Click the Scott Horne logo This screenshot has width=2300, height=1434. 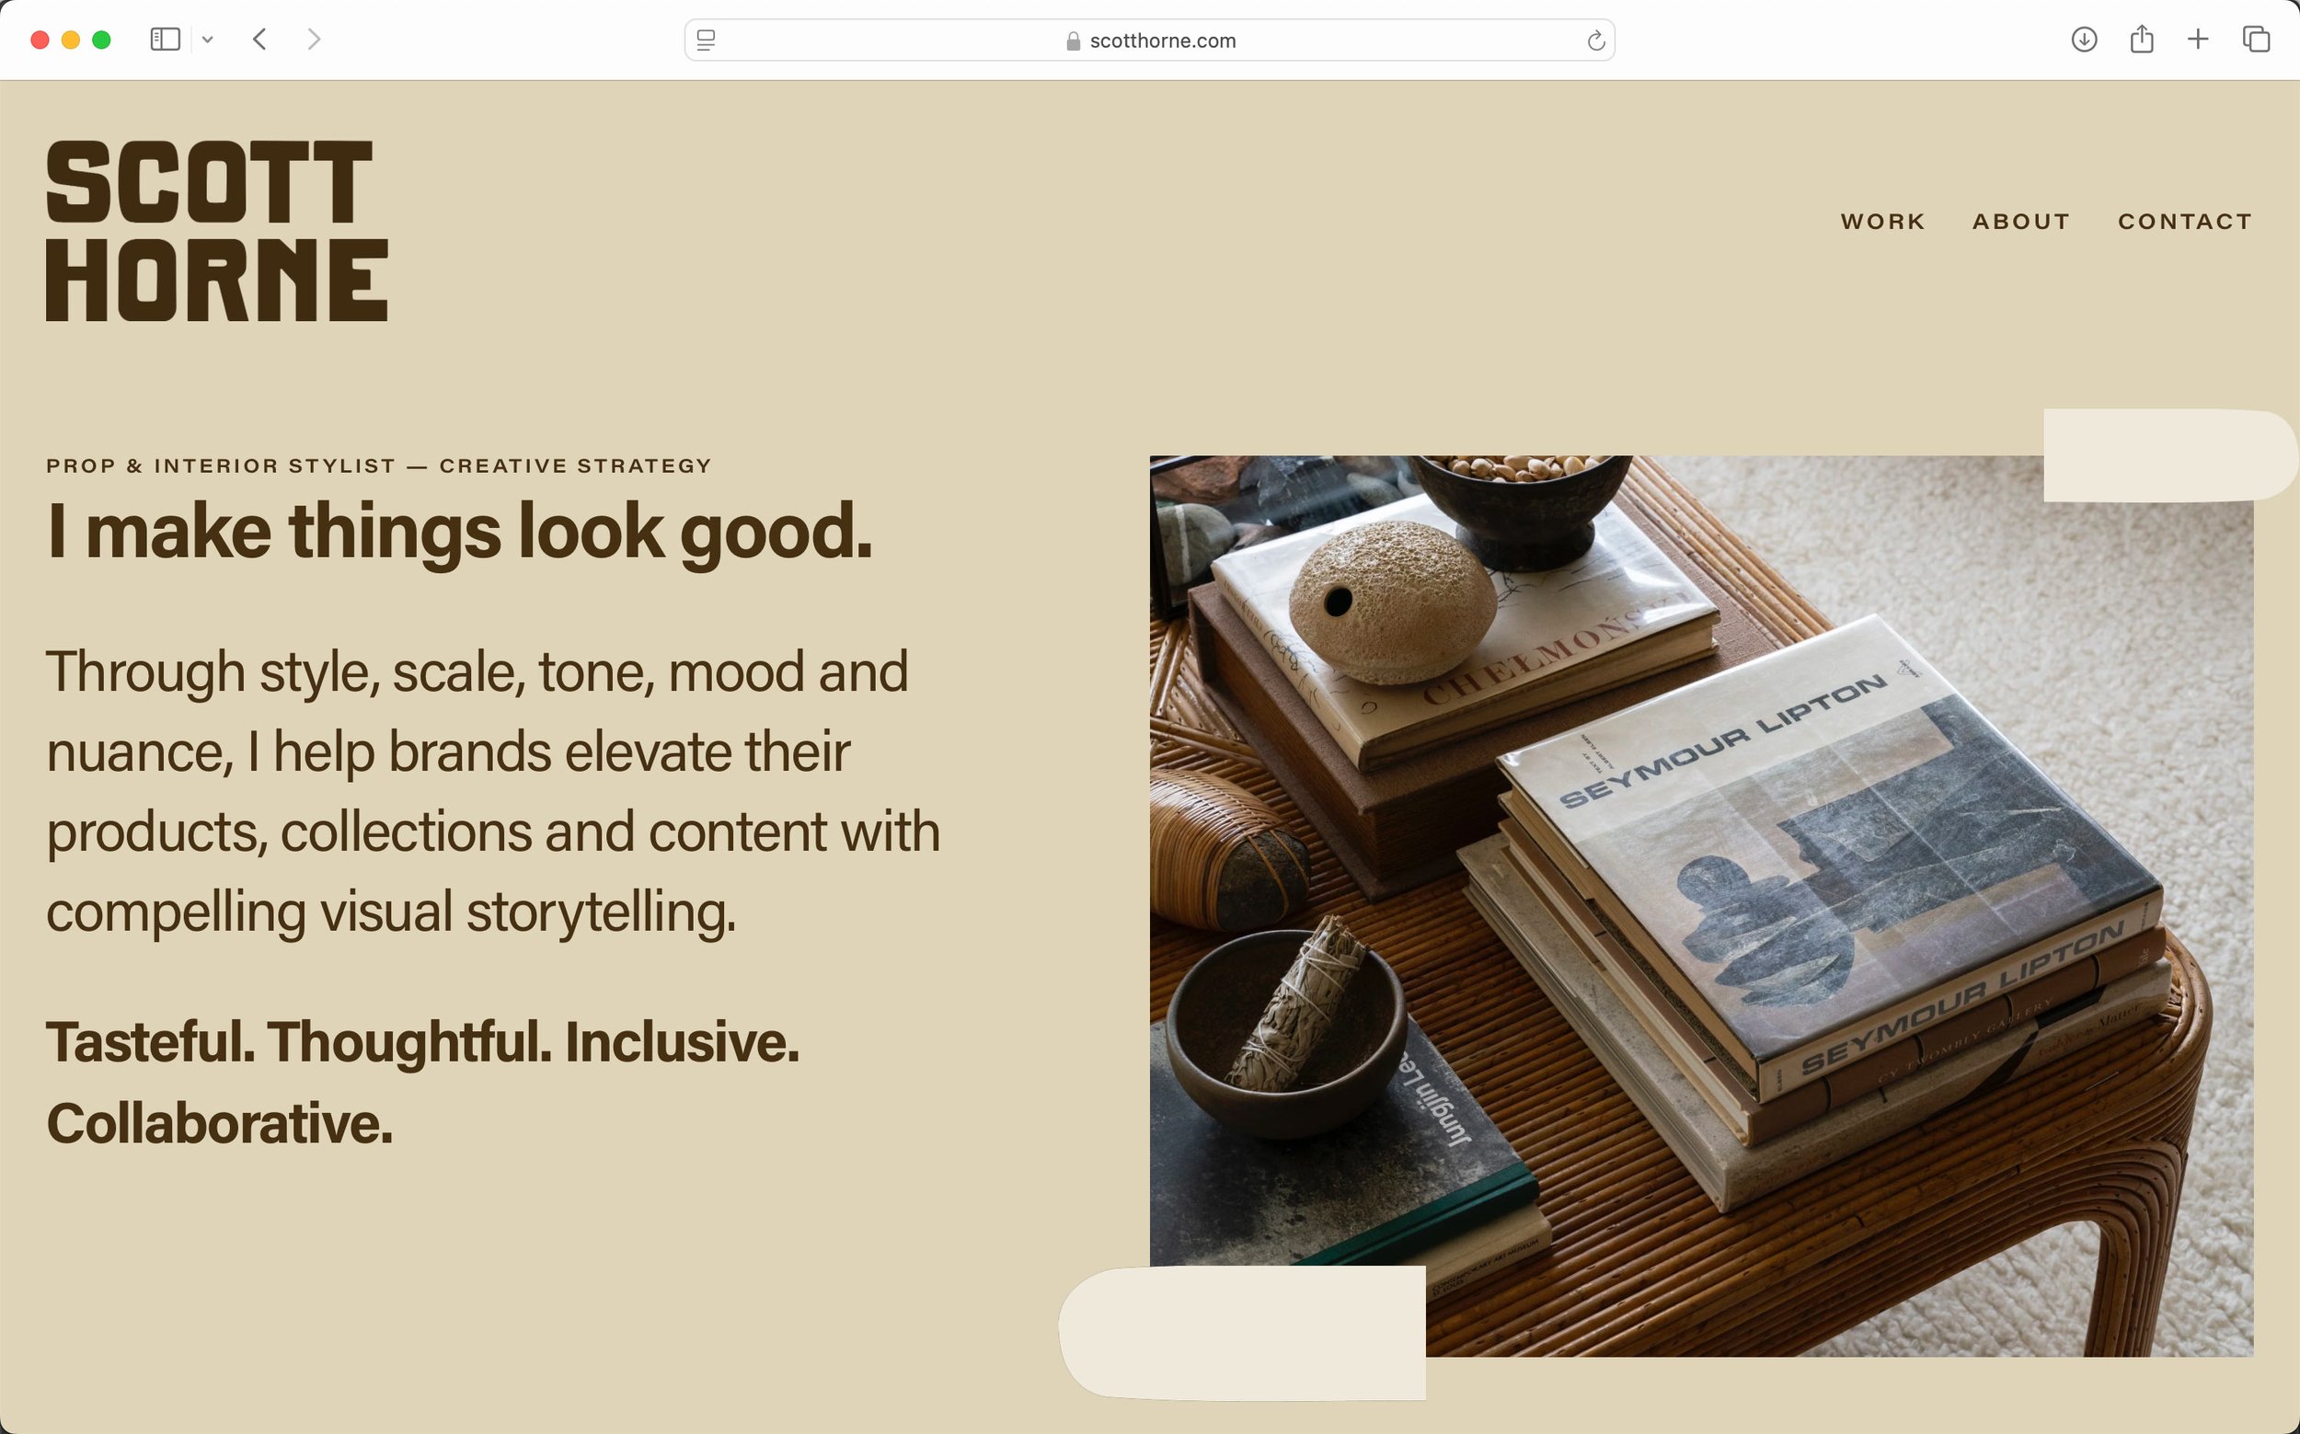tap(217, 231)
